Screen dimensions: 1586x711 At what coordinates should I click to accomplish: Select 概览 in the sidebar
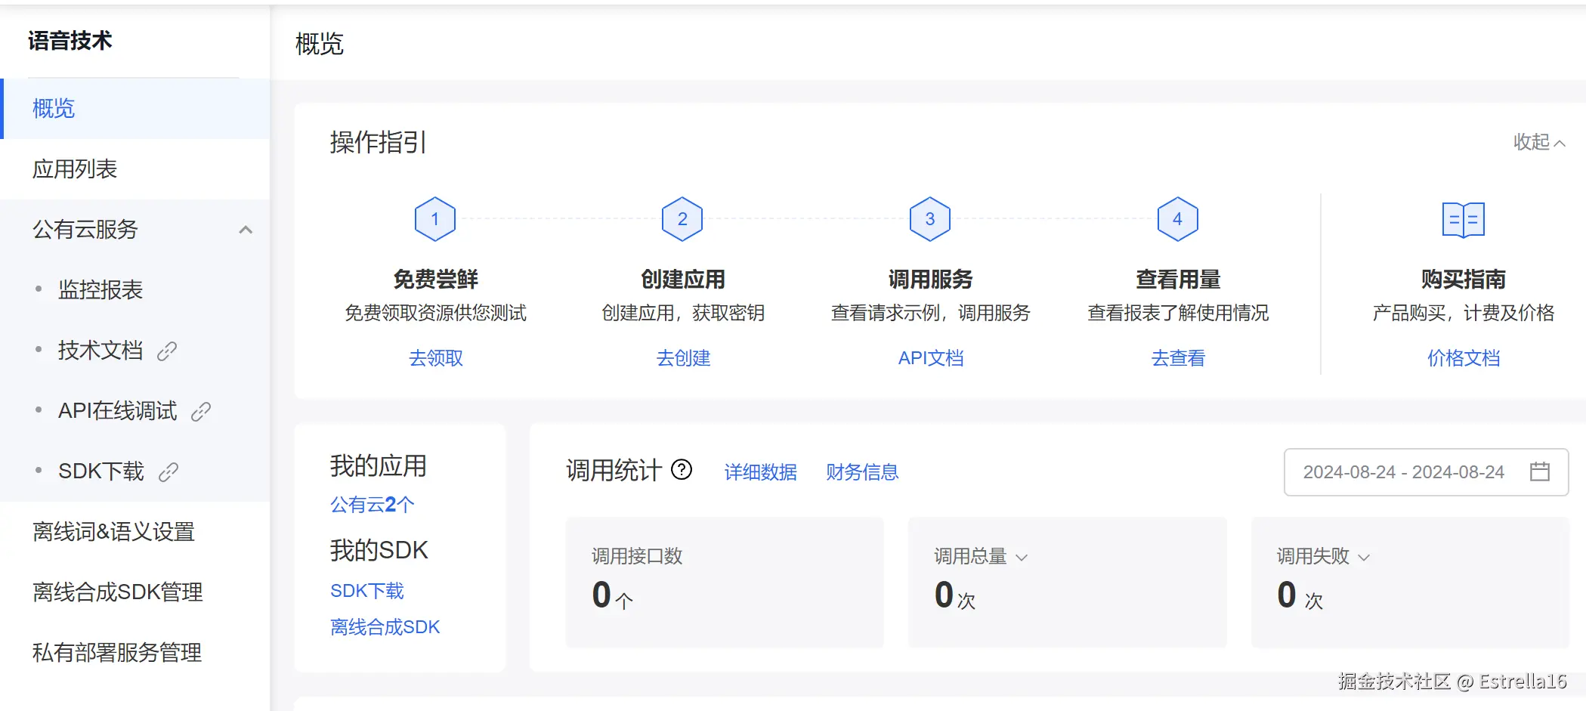point(135,109)
